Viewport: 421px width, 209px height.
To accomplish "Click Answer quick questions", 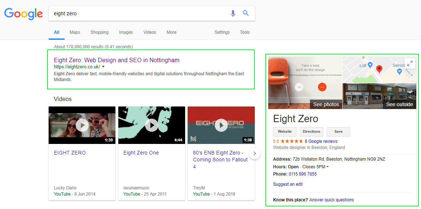I will pos(332,200).
